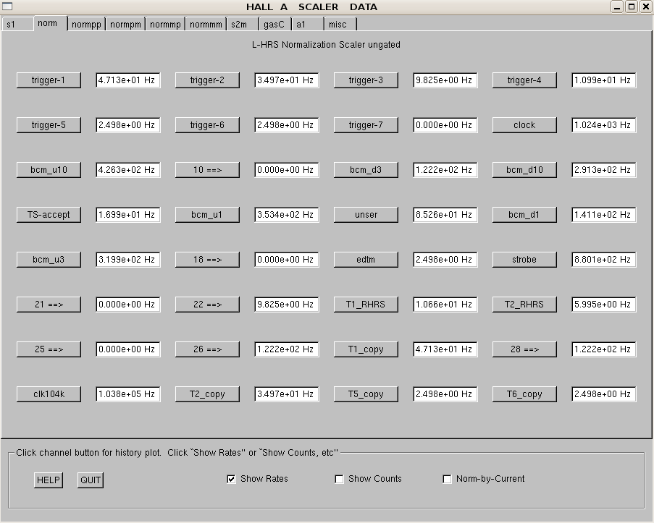Click the clk104k button
This screenshot has width=654, height=523.
pos(49,394)
